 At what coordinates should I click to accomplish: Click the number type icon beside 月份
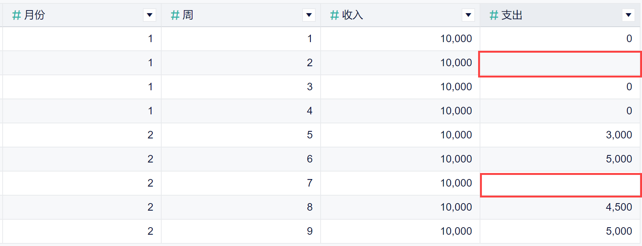[16, 15]
